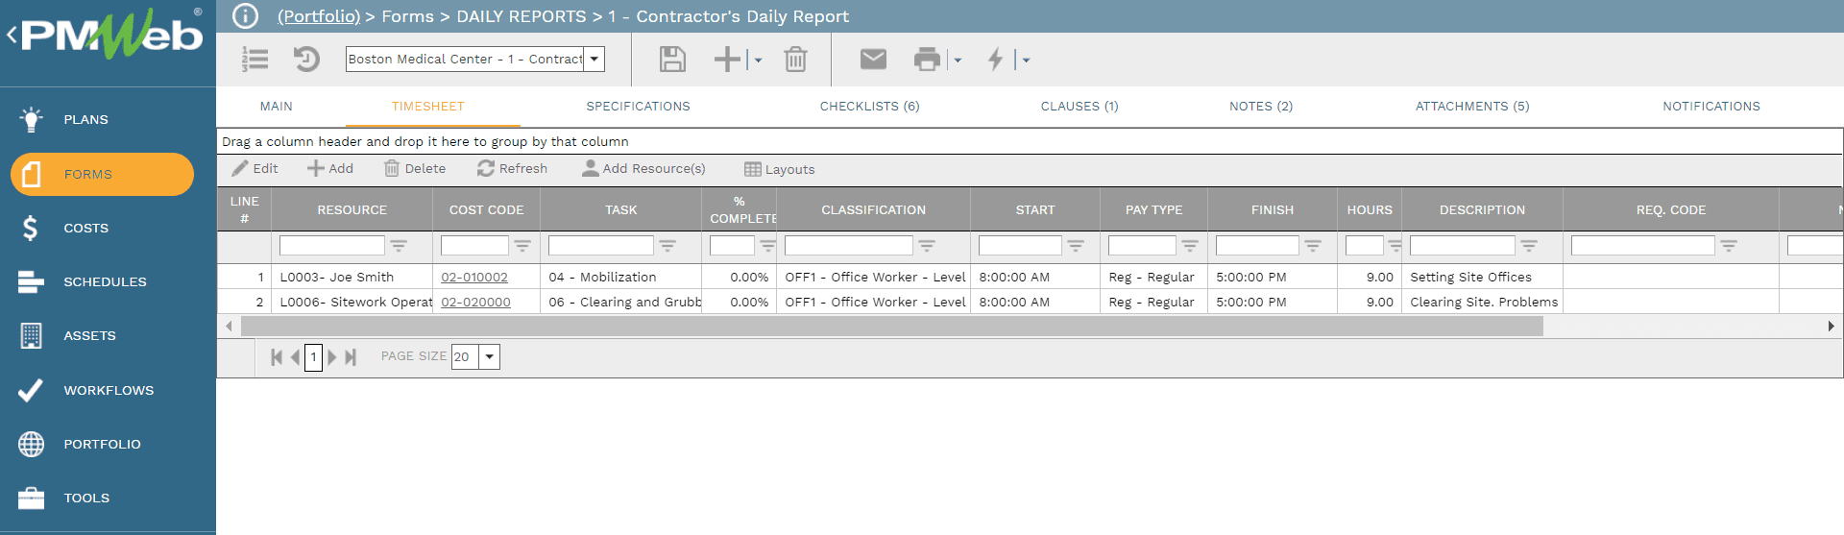The width and height of the screenshot is (1844, 535).
Task: Open cost code link 02-020000
Action: tap(475, 302)
